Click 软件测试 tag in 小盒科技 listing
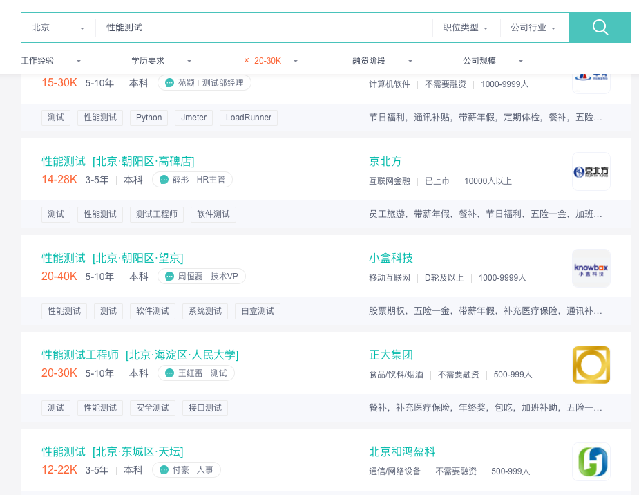639x495 pixels. pos(153,311)
